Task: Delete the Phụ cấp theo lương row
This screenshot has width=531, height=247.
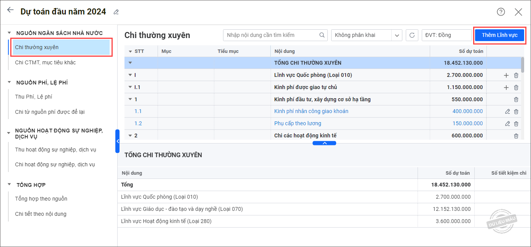Action: [516, 124]
